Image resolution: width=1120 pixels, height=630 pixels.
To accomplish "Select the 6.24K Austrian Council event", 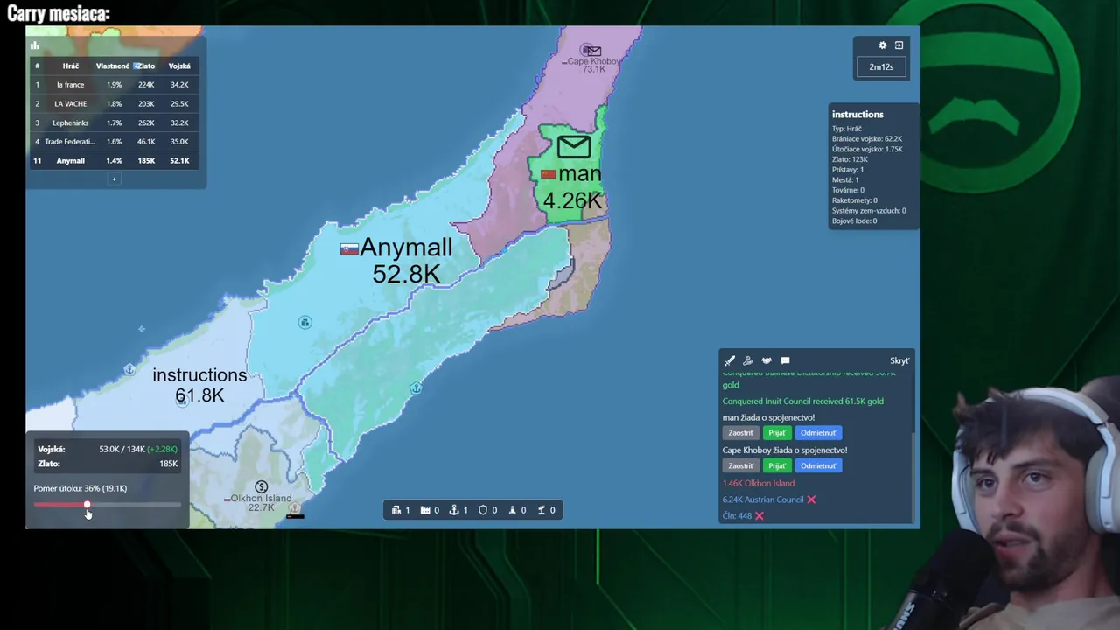I will 763,500.
